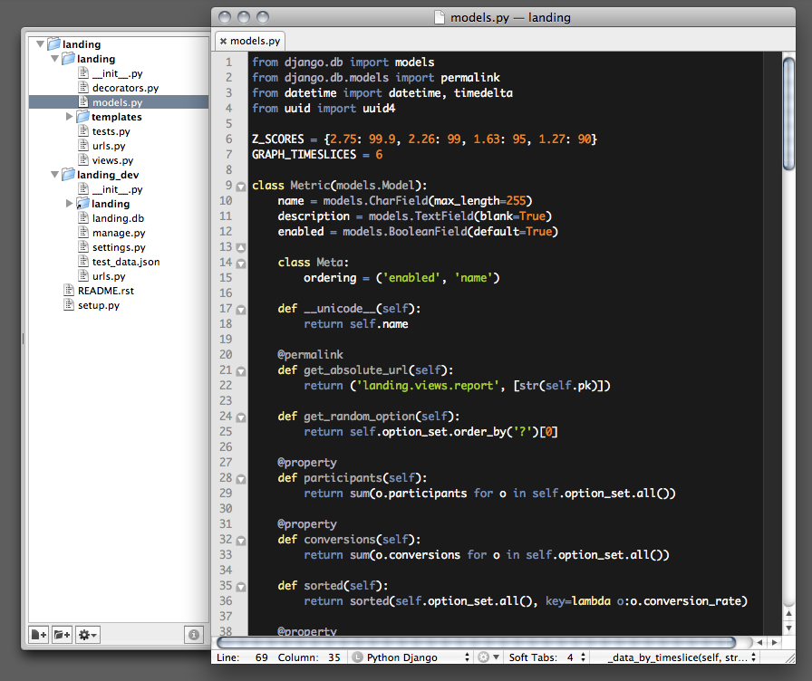Open README.rst file
812x681 pixels.
pyautogui.click(x=106, y=291)
